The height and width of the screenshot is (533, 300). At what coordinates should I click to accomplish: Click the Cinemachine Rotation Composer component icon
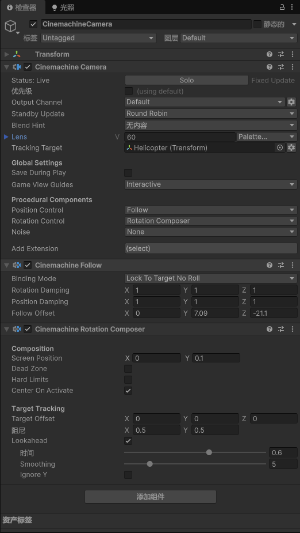tap(17, 329)
